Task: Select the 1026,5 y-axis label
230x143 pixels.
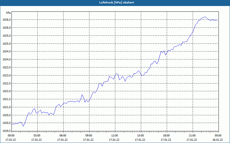Action: pyautogui.click(x=7, y=20)
